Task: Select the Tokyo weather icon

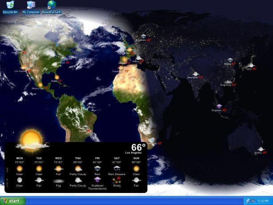Action: pos(251,65)
